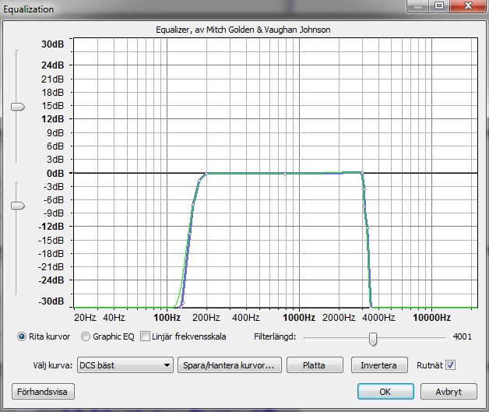Invert the curve with Invertera
Viewport: 489px width, 412px height.
click(379, 365)
